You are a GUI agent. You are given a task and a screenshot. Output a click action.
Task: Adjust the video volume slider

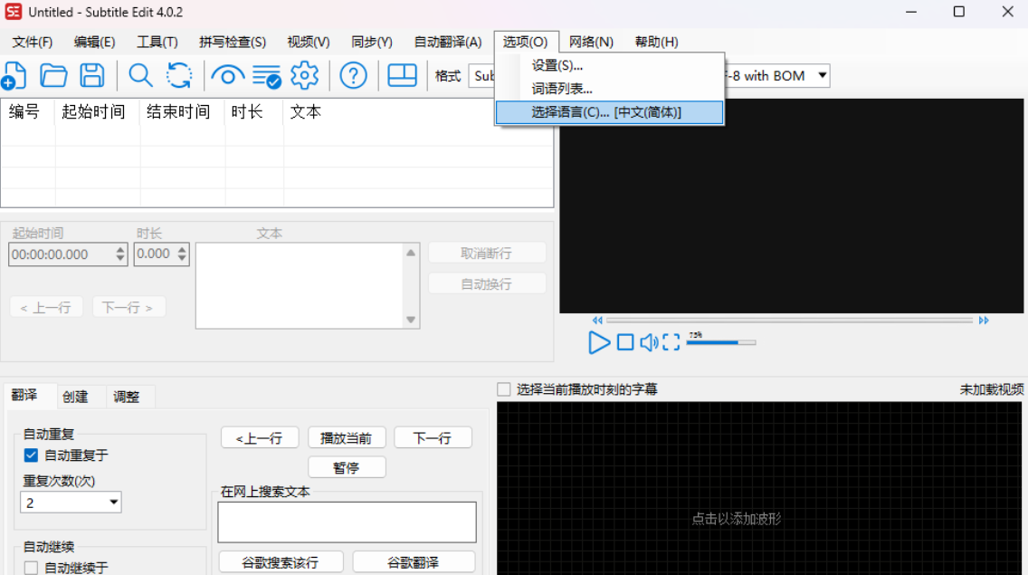click(x=721, y=342)
